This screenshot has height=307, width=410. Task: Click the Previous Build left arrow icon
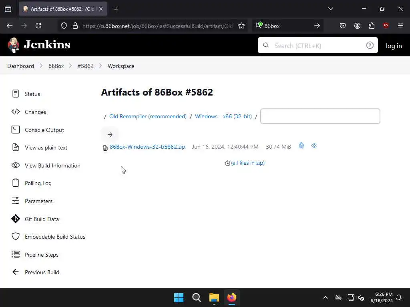click(x=16, y=272)
